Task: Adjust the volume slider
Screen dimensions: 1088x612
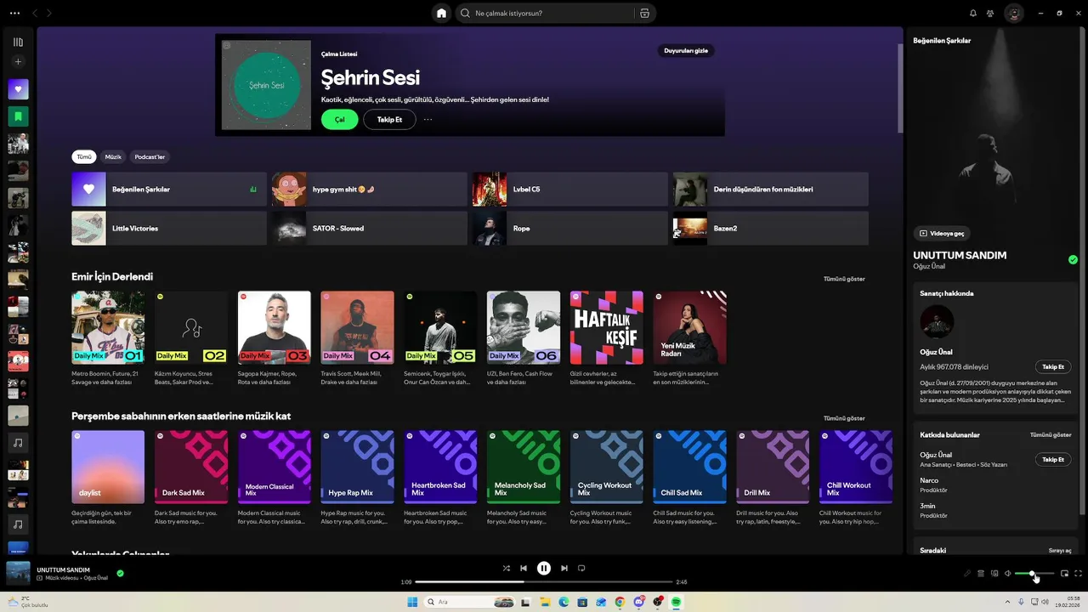Action: 1034,574
